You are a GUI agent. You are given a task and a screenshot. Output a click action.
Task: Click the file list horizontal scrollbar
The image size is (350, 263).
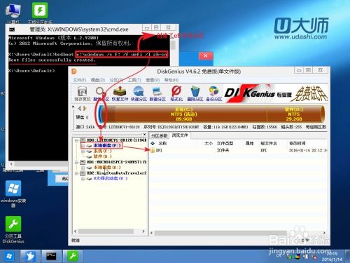pos(220,233)
